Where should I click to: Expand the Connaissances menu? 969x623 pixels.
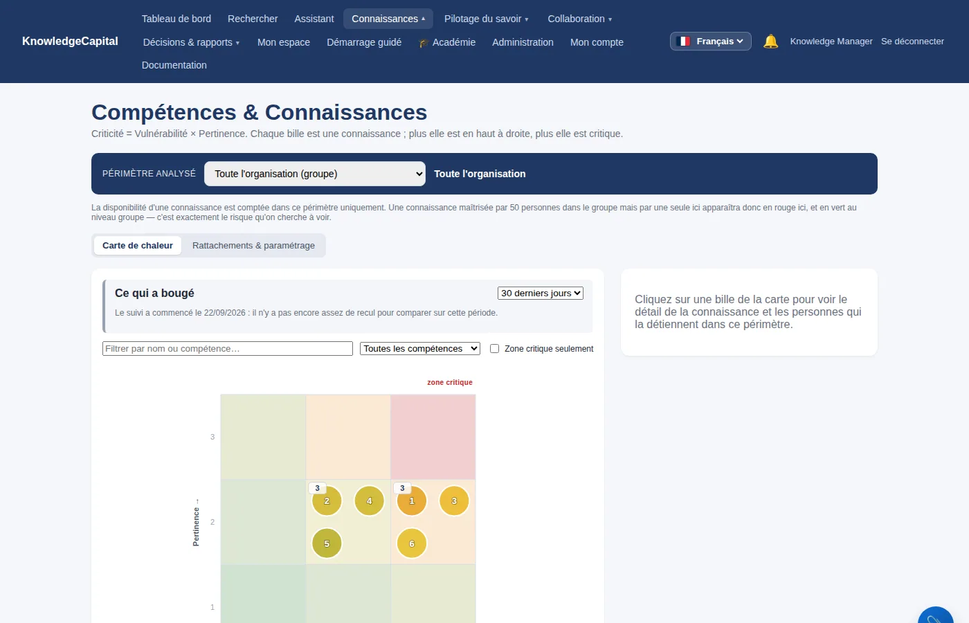[x=388, y=19]
